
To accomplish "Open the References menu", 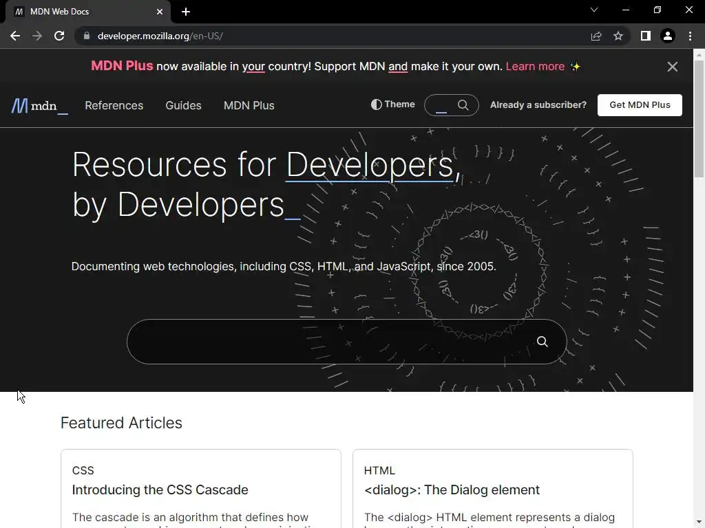I will (114, 105).
